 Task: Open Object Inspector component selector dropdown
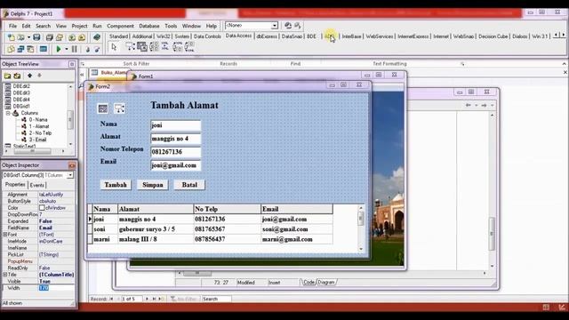pos(70,175)
